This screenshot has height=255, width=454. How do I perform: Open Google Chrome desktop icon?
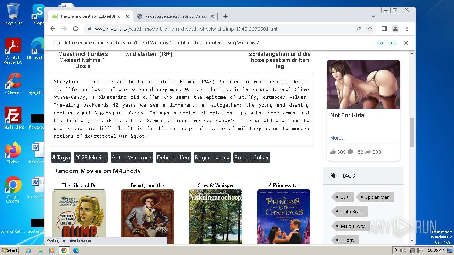tap(13, 190)
